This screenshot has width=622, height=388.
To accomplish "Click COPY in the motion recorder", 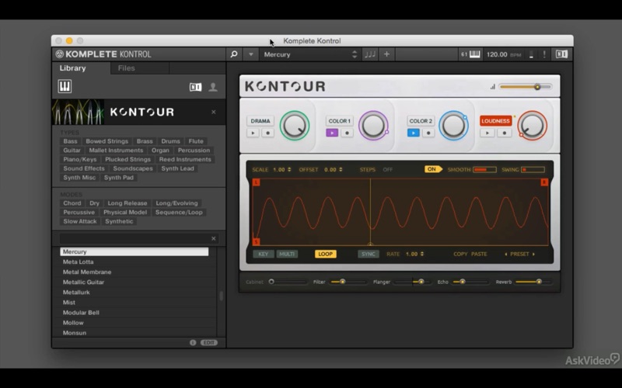I will point(460,255).
